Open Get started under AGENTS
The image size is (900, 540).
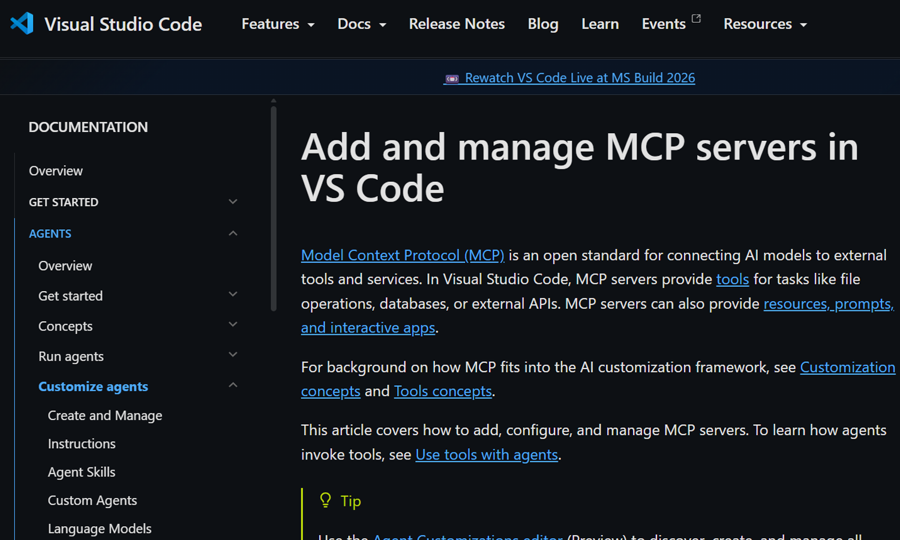(70, 296)
